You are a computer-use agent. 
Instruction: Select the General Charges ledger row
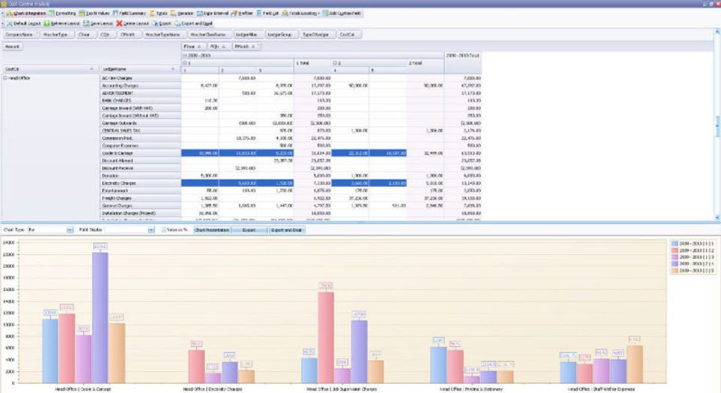[x=140, y=205]
